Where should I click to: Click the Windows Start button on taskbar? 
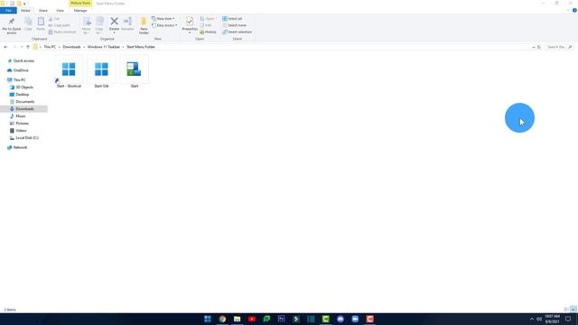point(208,319)
